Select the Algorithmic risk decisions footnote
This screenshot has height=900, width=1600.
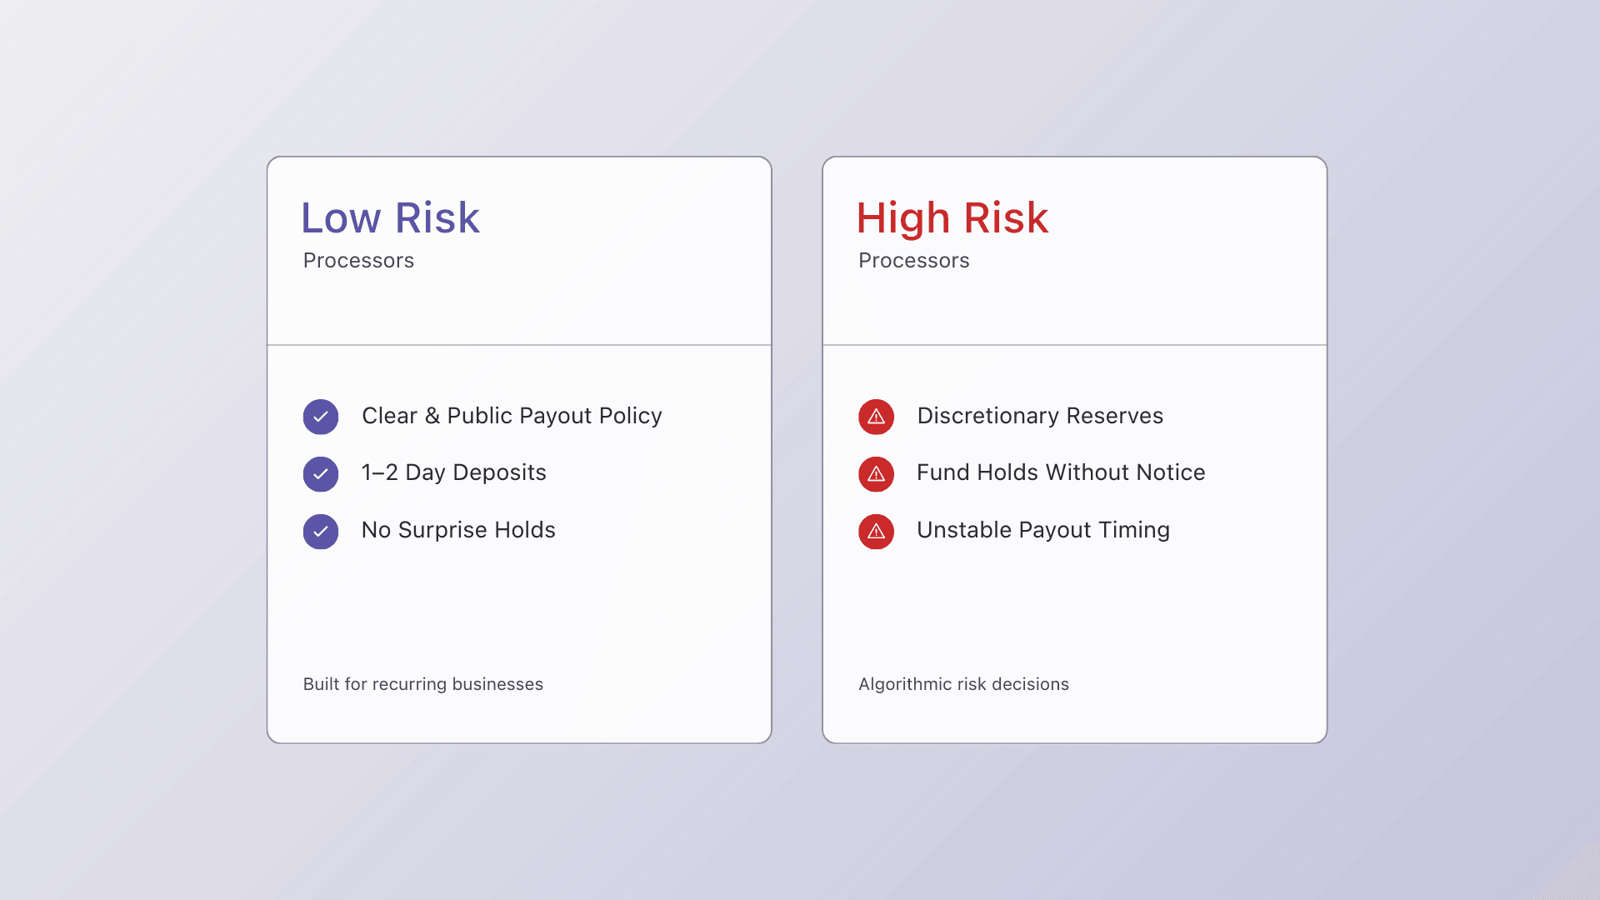[963, 684]
